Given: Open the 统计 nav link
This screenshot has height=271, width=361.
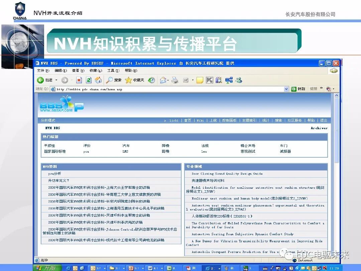Looking at the screenshot, I should pyautogui.click(x=266, y=120).
